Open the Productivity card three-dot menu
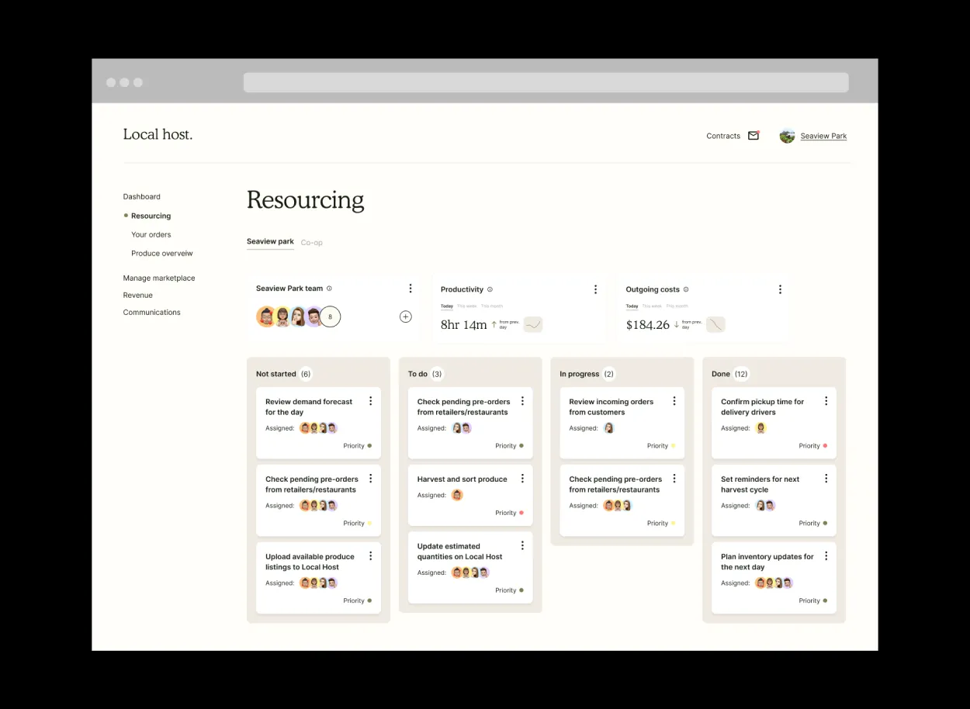This screenshot has width=970, height=709. coord(595,289)
